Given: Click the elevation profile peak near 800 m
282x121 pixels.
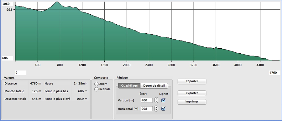Looking at the screenshot, I should [x=57, y=2].
